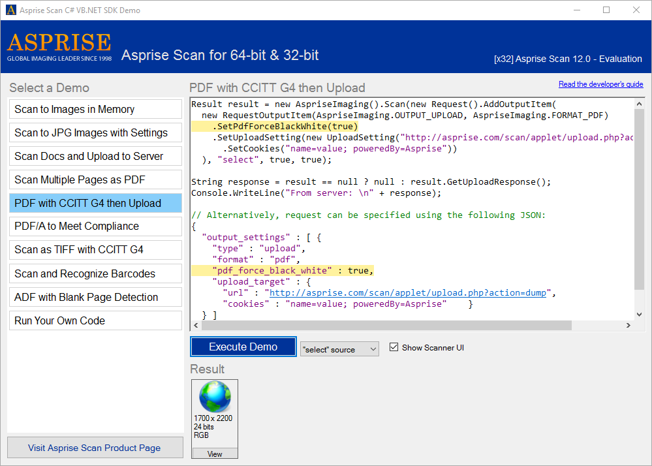Screen dimensions: 652x466
Task: Click the app icon in the title bar
Action: pos(12,10)
